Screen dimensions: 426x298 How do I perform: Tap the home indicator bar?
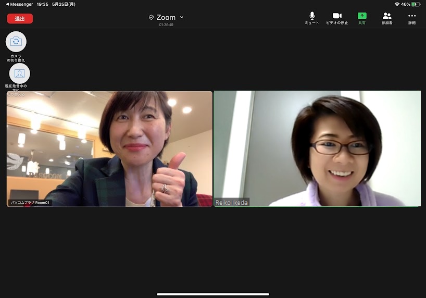[x=213, y=294]
